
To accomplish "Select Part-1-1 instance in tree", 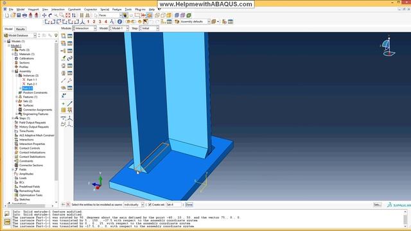I will [x=31, y=80].
